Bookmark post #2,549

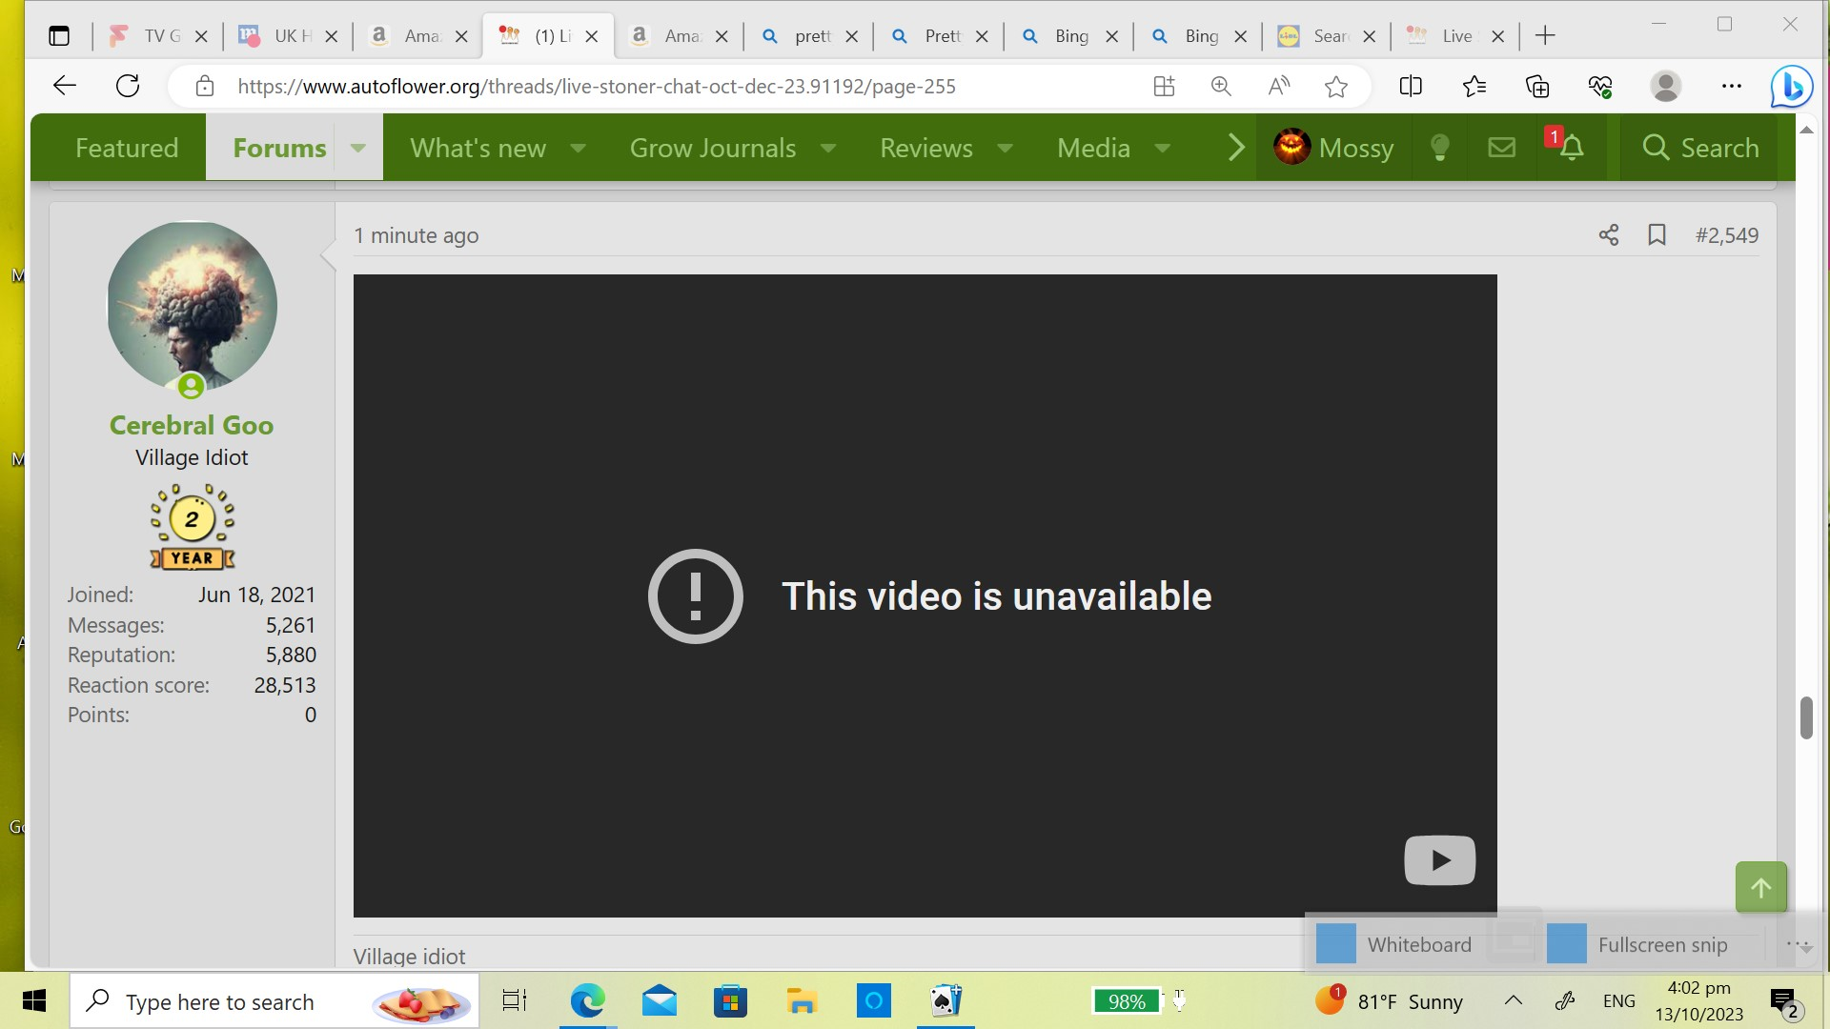pyautogui.click(x=1657, y=235)
